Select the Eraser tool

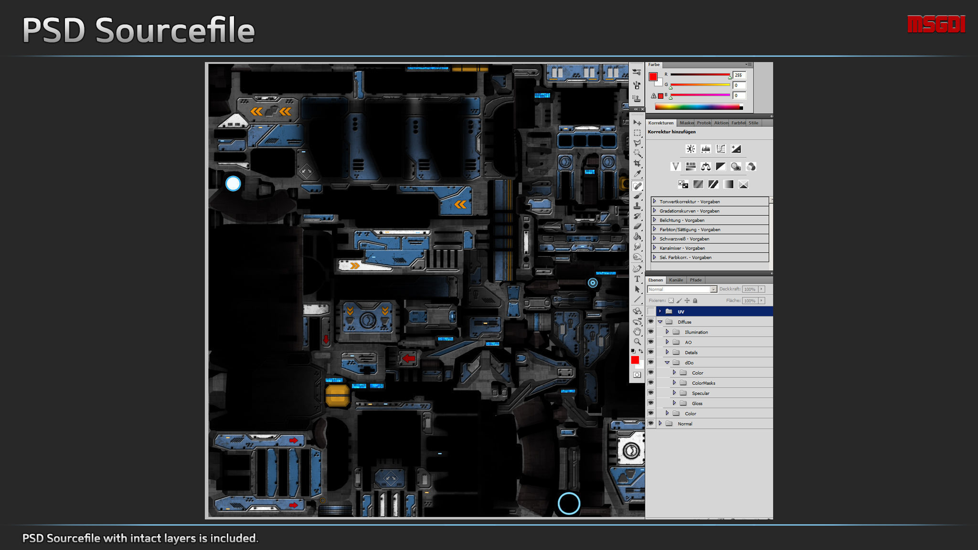click(637, 226)
